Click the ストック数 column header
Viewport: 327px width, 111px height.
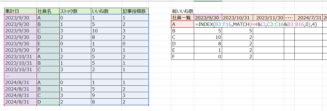(x=75, y=11)
